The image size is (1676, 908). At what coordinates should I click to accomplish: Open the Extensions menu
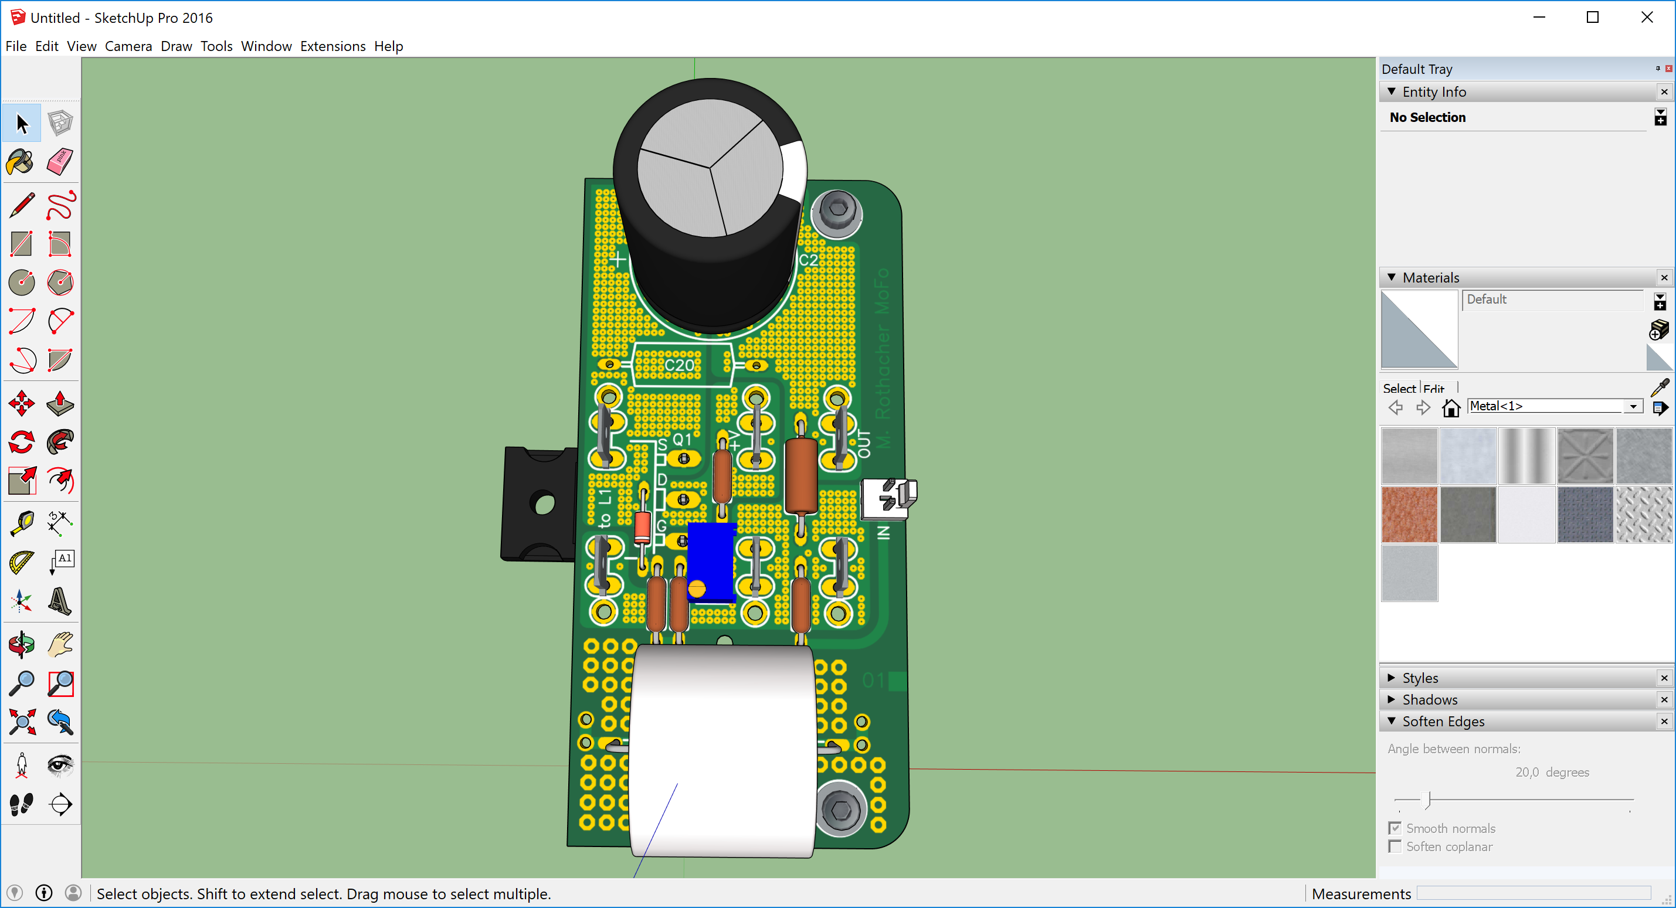333,46
